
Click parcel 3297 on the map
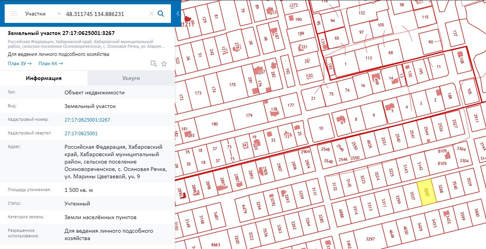370,239
